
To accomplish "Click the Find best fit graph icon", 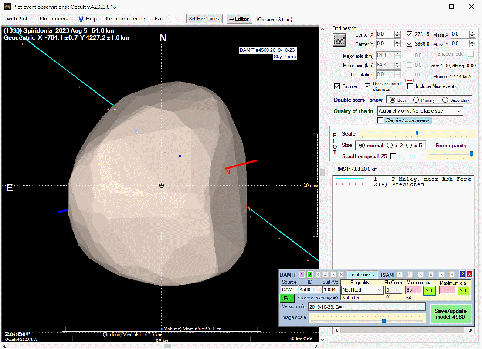I will [x=339, y=40].
